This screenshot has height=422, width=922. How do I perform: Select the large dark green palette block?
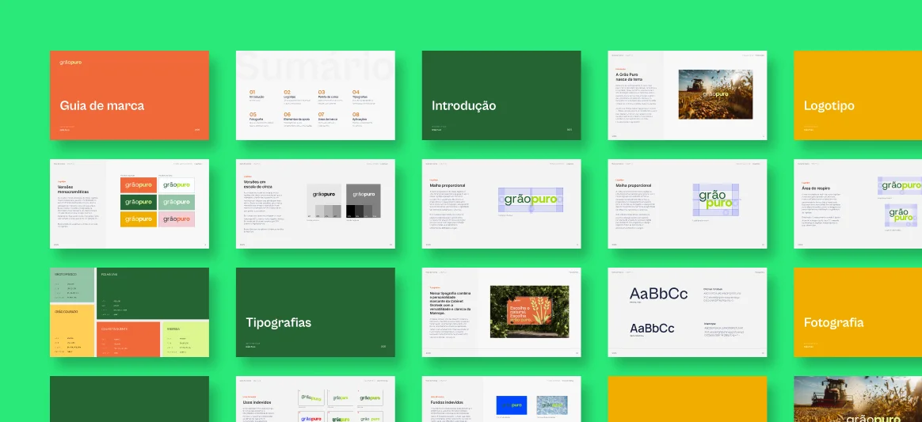[x=153, y=293]
